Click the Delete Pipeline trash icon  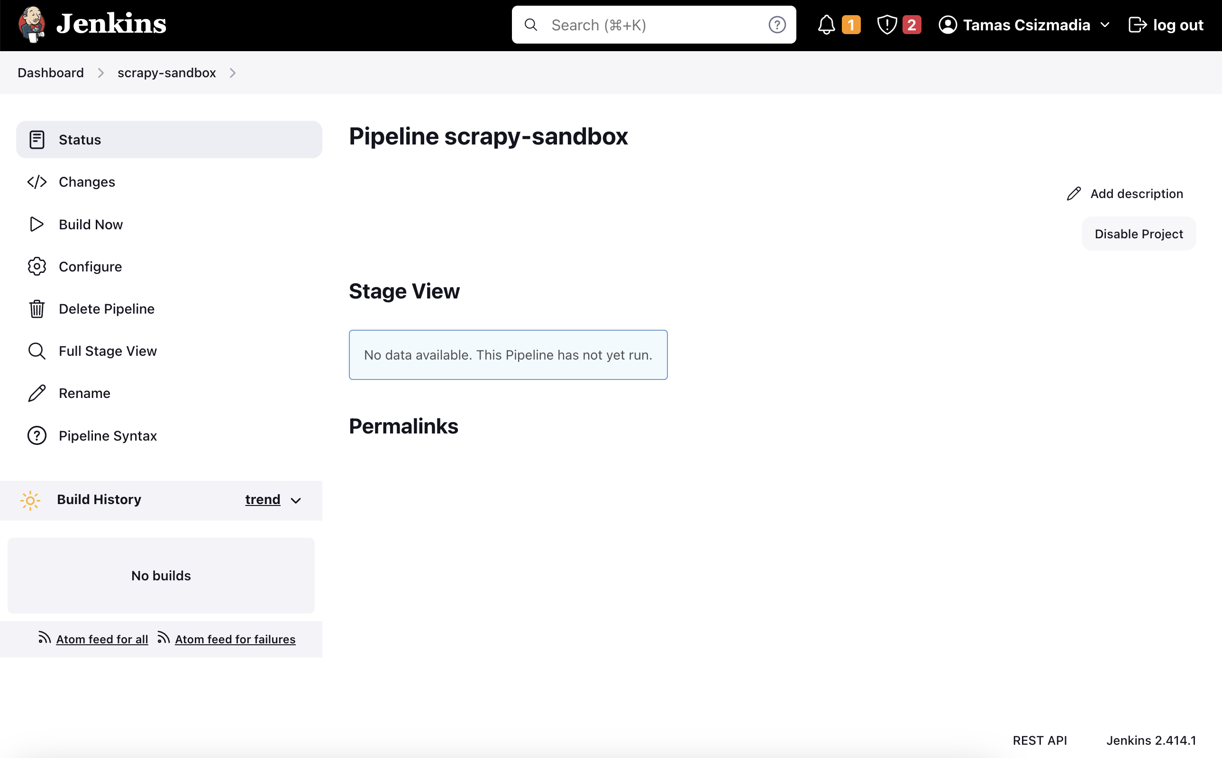click(36, 309)
